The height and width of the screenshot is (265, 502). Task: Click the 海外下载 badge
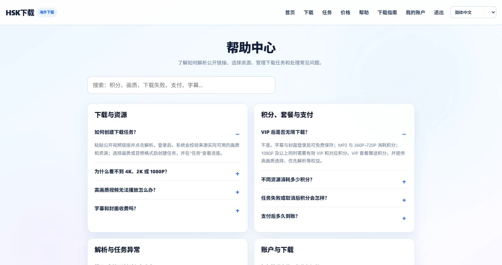pos(47,13)
